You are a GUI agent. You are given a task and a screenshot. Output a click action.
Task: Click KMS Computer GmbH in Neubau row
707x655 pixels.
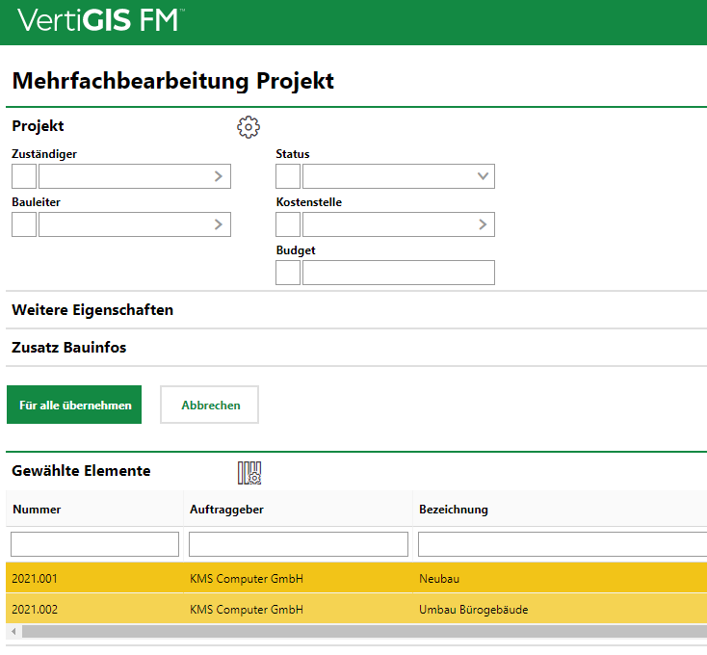247,579
